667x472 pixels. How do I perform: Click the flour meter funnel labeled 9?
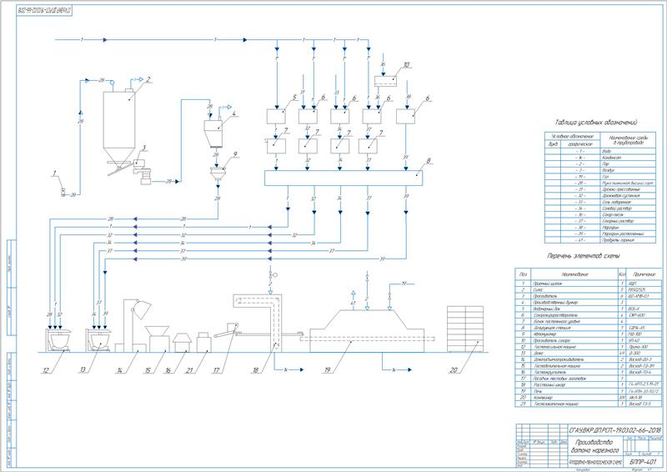218,175
